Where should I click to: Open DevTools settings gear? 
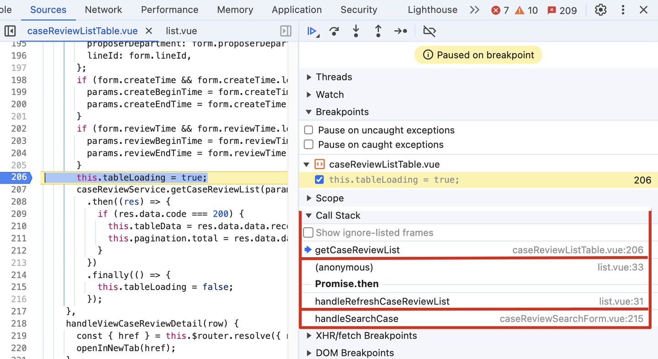click(600, 10)
